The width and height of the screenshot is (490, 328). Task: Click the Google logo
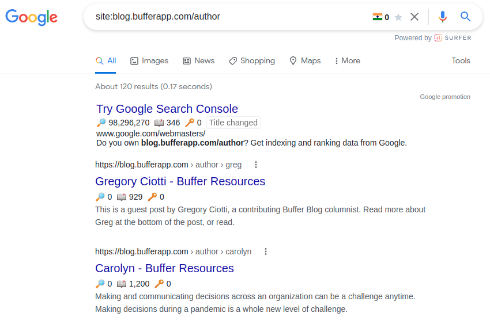point(31,17)
